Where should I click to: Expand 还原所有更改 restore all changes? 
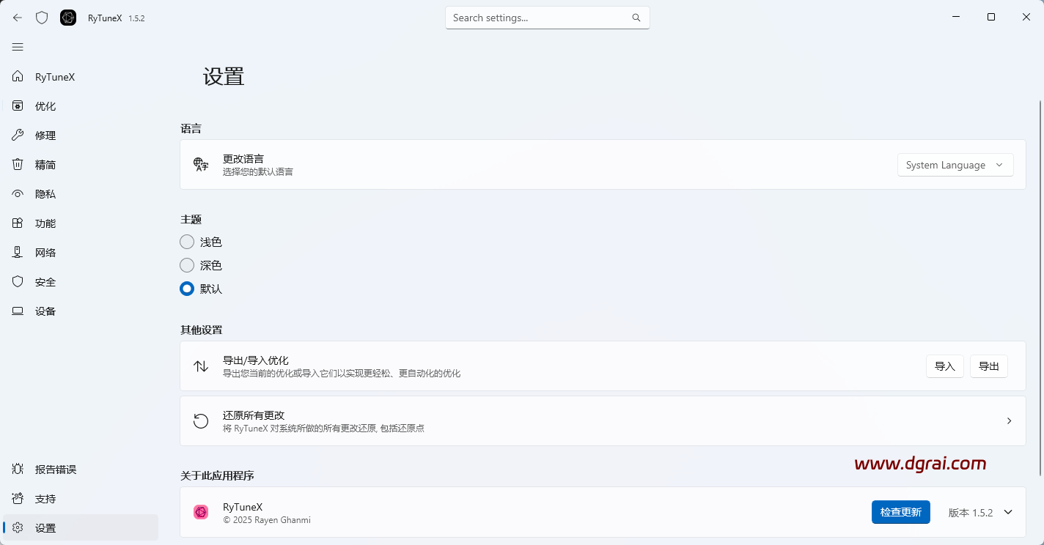coord(1009,421)
